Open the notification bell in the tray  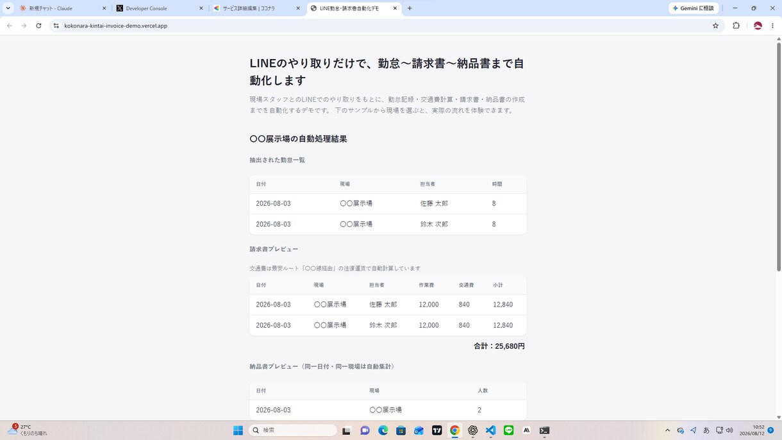(770, 430)
